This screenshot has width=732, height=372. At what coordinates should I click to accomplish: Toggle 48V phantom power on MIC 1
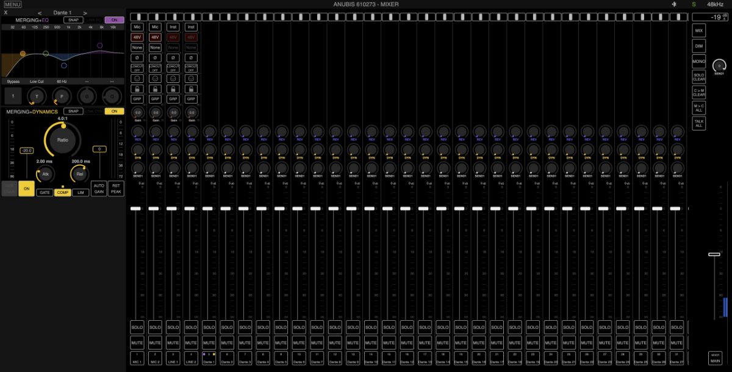(137, 37)
